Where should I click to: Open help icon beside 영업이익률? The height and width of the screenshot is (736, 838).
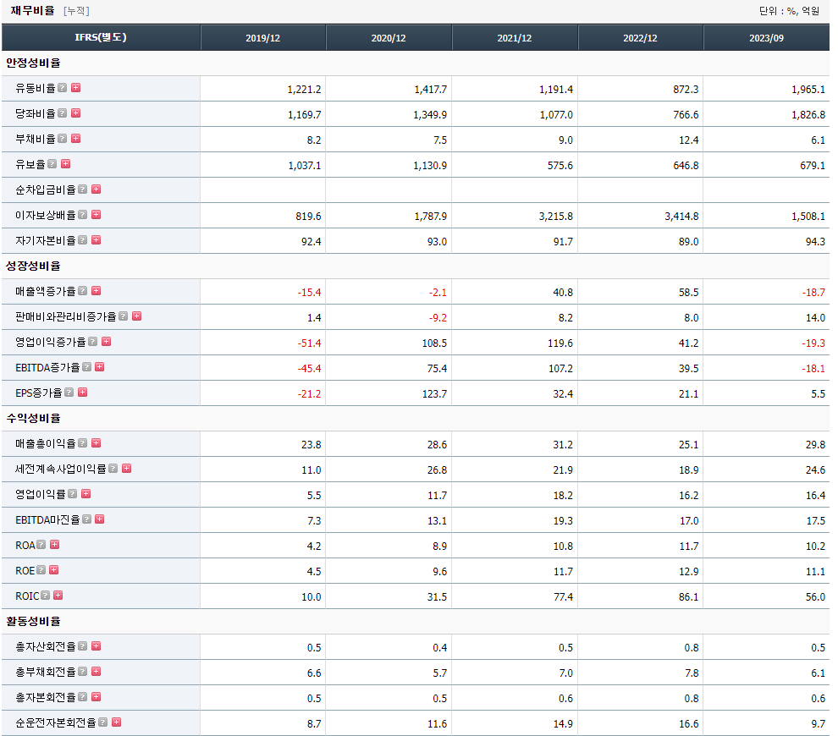pos(73,493)
